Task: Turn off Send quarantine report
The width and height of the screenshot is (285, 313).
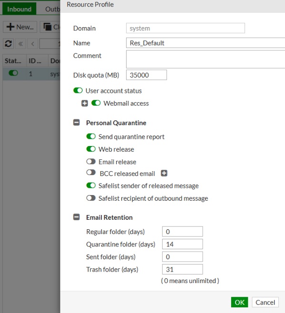Action: tap(91, 137)
